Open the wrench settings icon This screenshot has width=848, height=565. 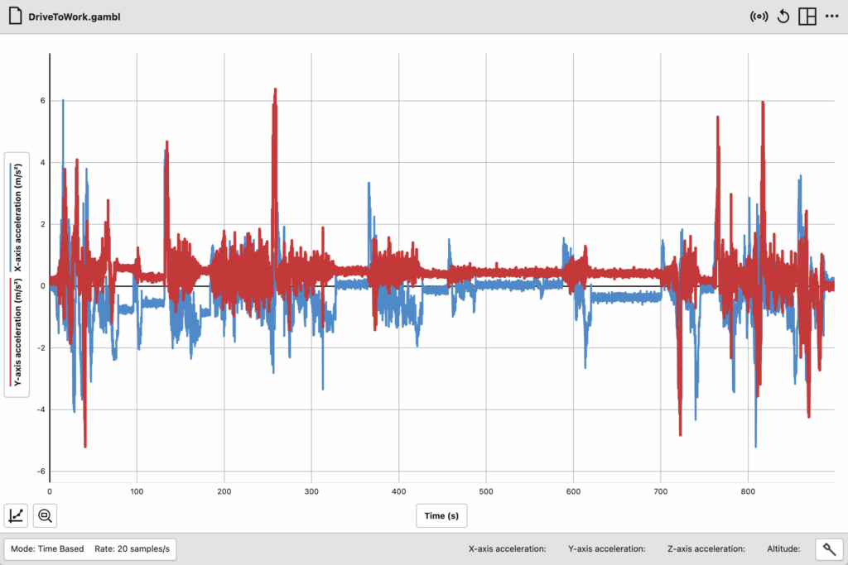(829, 549)
